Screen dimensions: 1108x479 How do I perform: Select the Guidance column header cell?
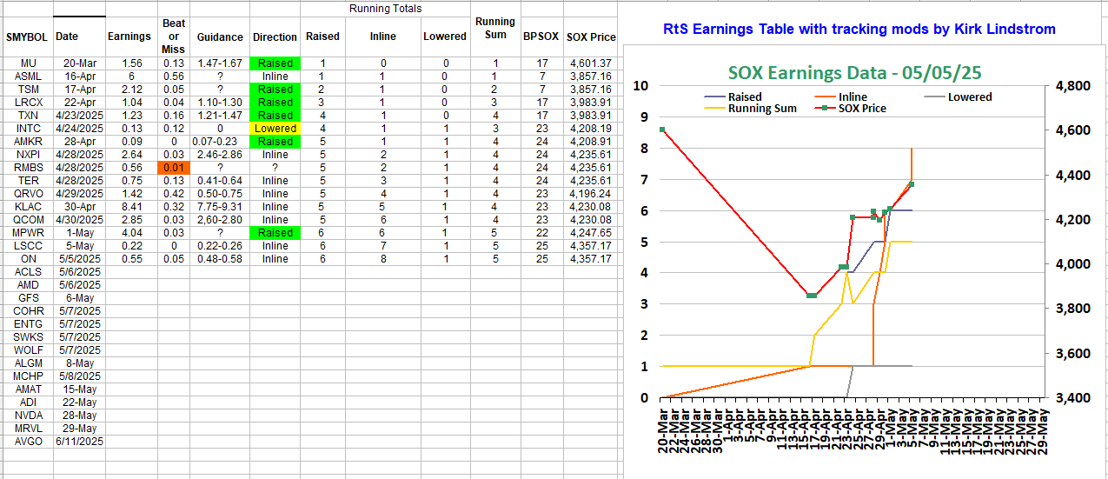220,37
